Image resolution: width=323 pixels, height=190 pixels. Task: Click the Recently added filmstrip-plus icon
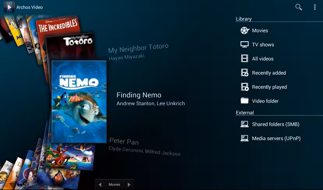[245, 72]
